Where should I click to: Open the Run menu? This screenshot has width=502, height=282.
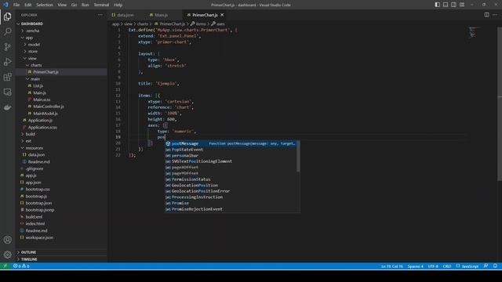(85, 5)
